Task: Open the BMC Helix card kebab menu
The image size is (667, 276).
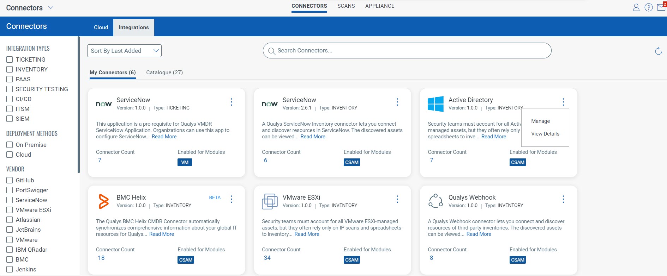Action: click(x=232, y=199)
